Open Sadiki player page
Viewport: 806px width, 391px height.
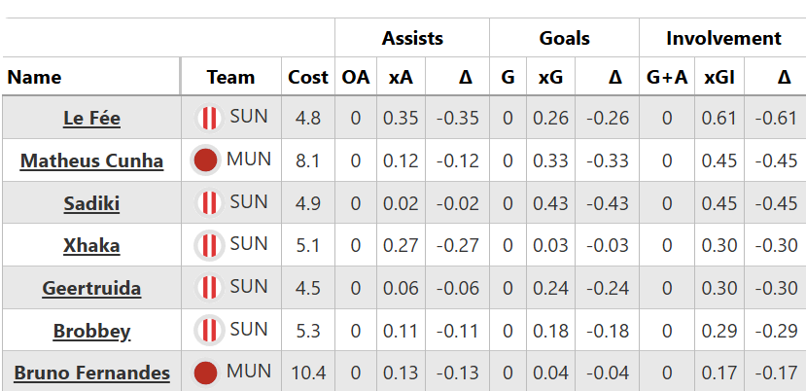coord(92,203)
